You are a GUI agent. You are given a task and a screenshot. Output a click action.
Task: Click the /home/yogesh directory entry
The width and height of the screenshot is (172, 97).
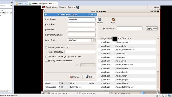[122, 80]
